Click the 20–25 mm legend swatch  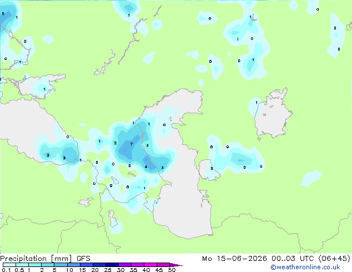99,265
